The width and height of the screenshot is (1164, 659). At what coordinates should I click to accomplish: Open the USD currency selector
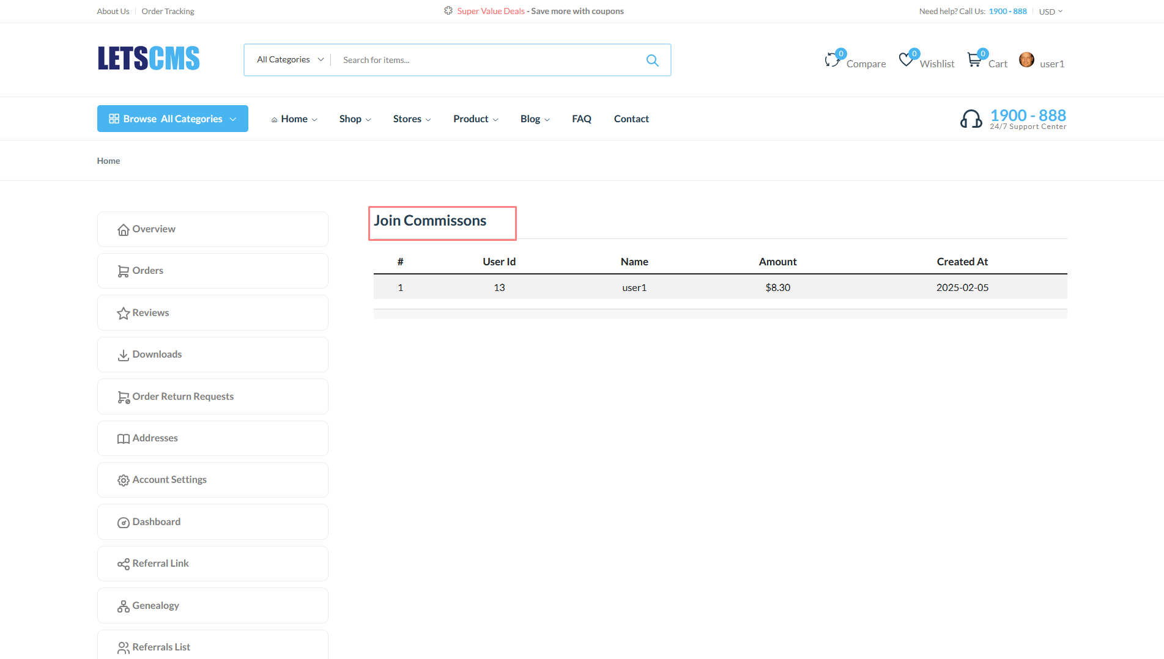[1050, 12]
